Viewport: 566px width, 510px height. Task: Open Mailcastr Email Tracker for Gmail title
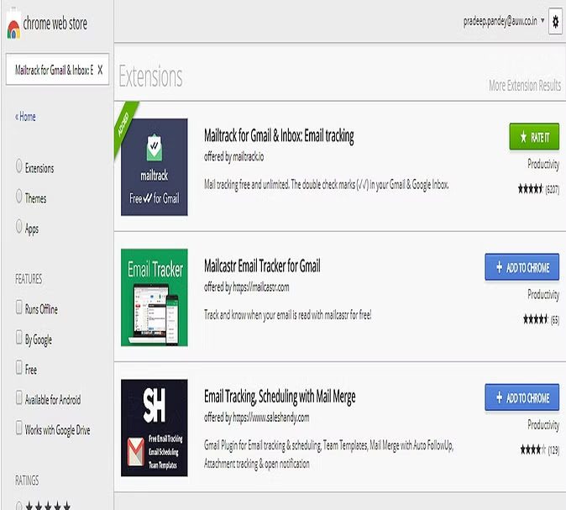coord(262,266)
